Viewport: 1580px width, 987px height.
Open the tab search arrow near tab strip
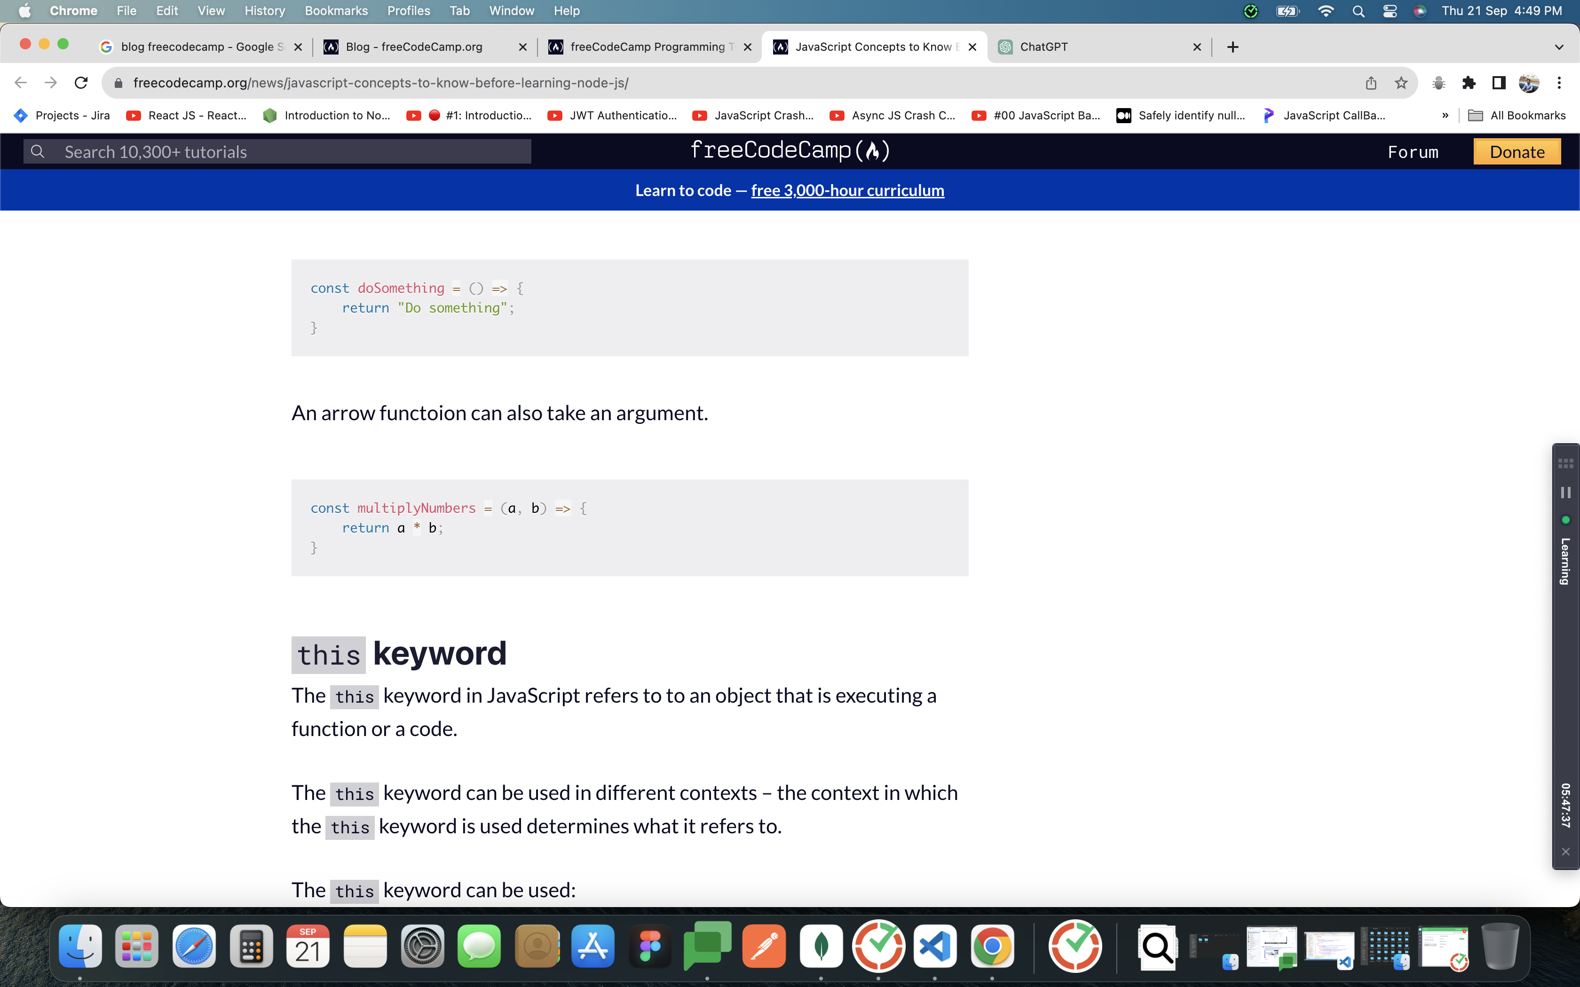1559,47
